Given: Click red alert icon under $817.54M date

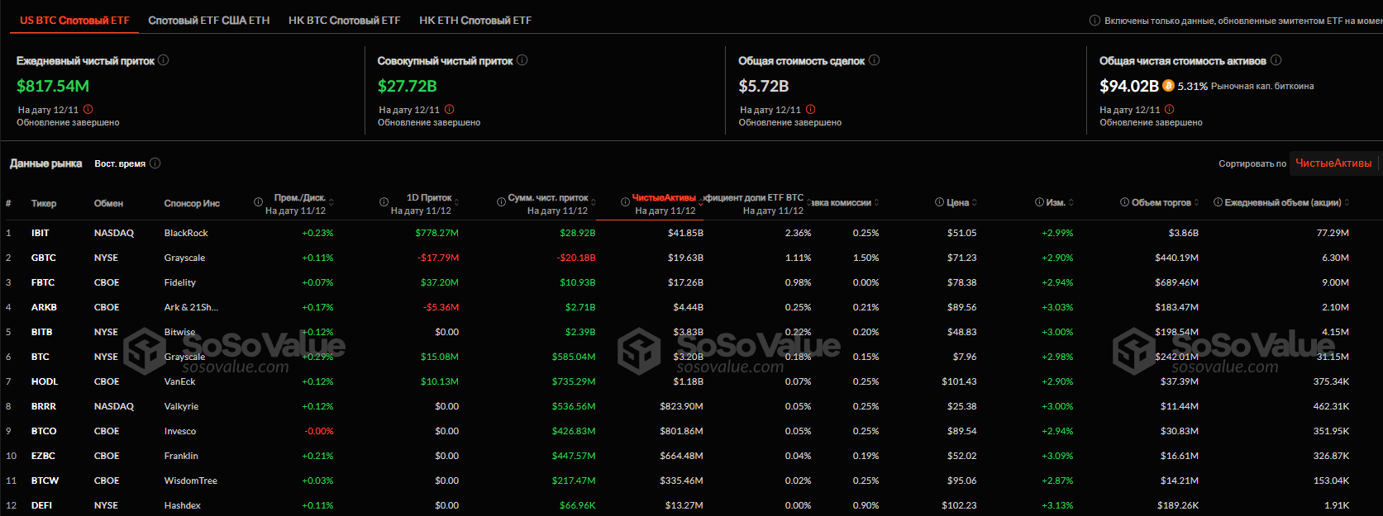Looking at the screenshot, I should pos(88,109).
